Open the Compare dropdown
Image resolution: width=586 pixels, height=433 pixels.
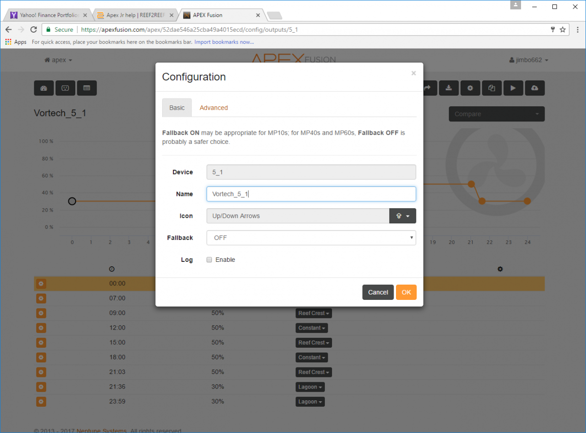coord(497,114)
